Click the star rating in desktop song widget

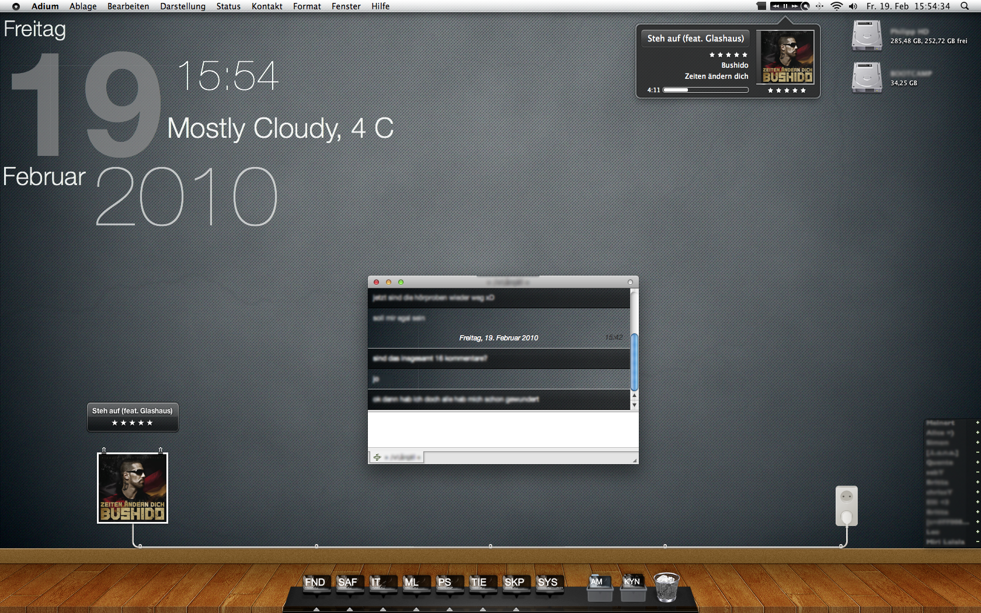pos(132,423)
